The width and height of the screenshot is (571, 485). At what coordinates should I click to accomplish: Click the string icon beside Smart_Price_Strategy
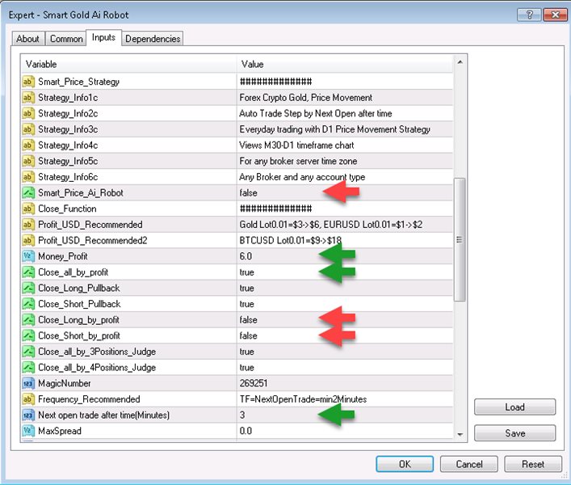28,82
